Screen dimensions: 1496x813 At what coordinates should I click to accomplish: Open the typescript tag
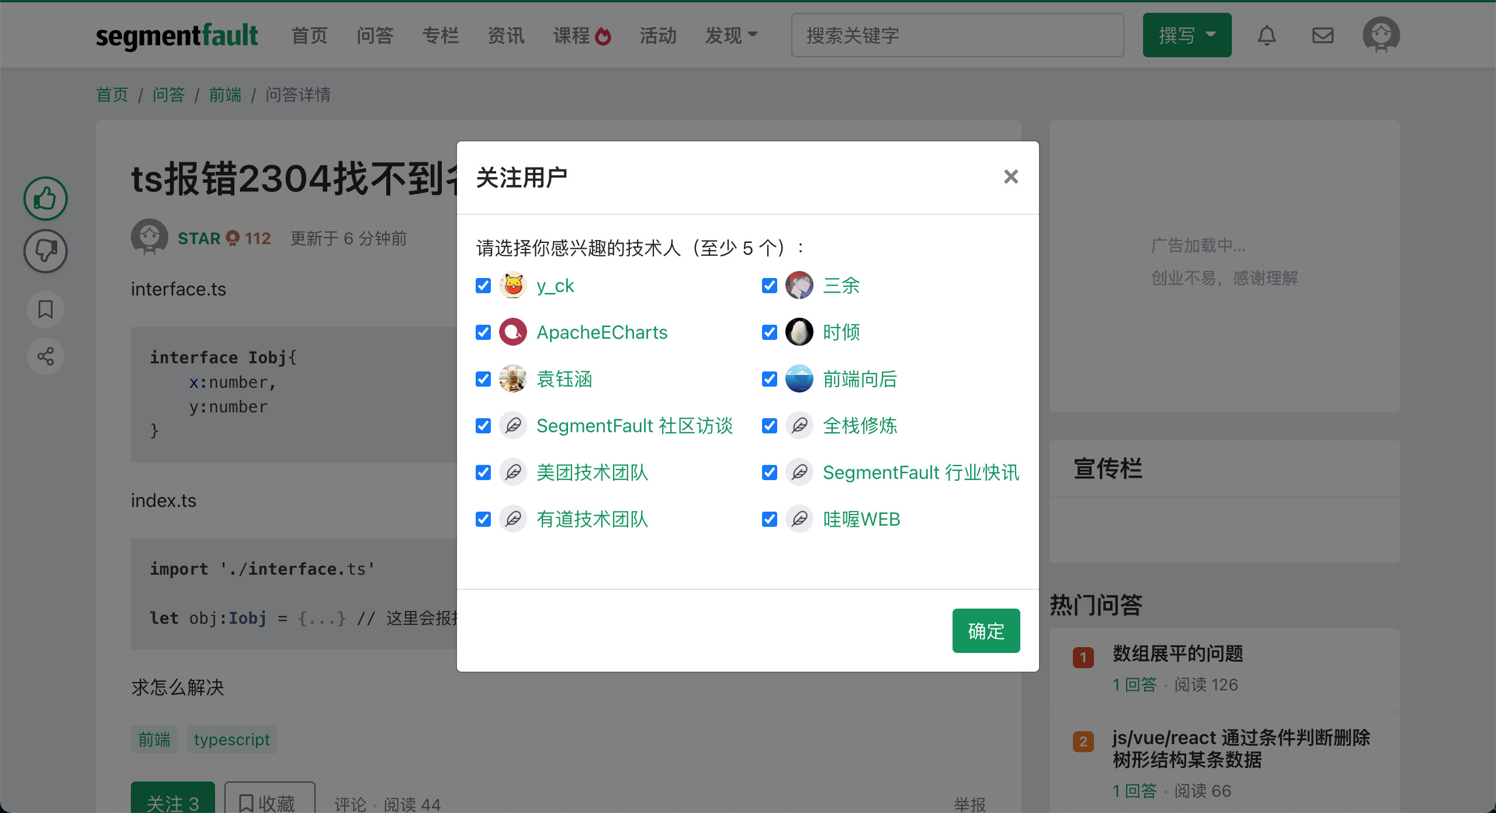(232, 739)
